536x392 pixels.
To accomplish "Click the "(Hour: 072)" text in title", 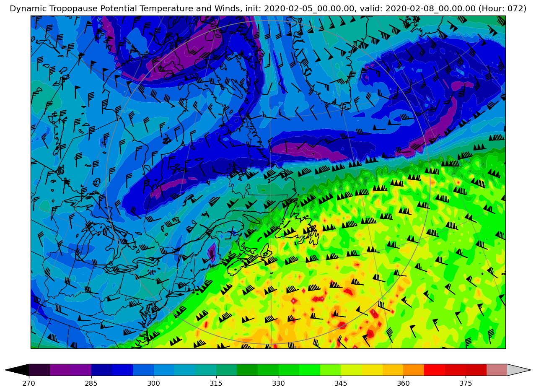I will pos(502,9).
